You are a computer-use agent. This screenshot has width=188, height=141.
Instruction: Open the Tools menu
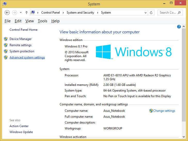coord(43,21)
